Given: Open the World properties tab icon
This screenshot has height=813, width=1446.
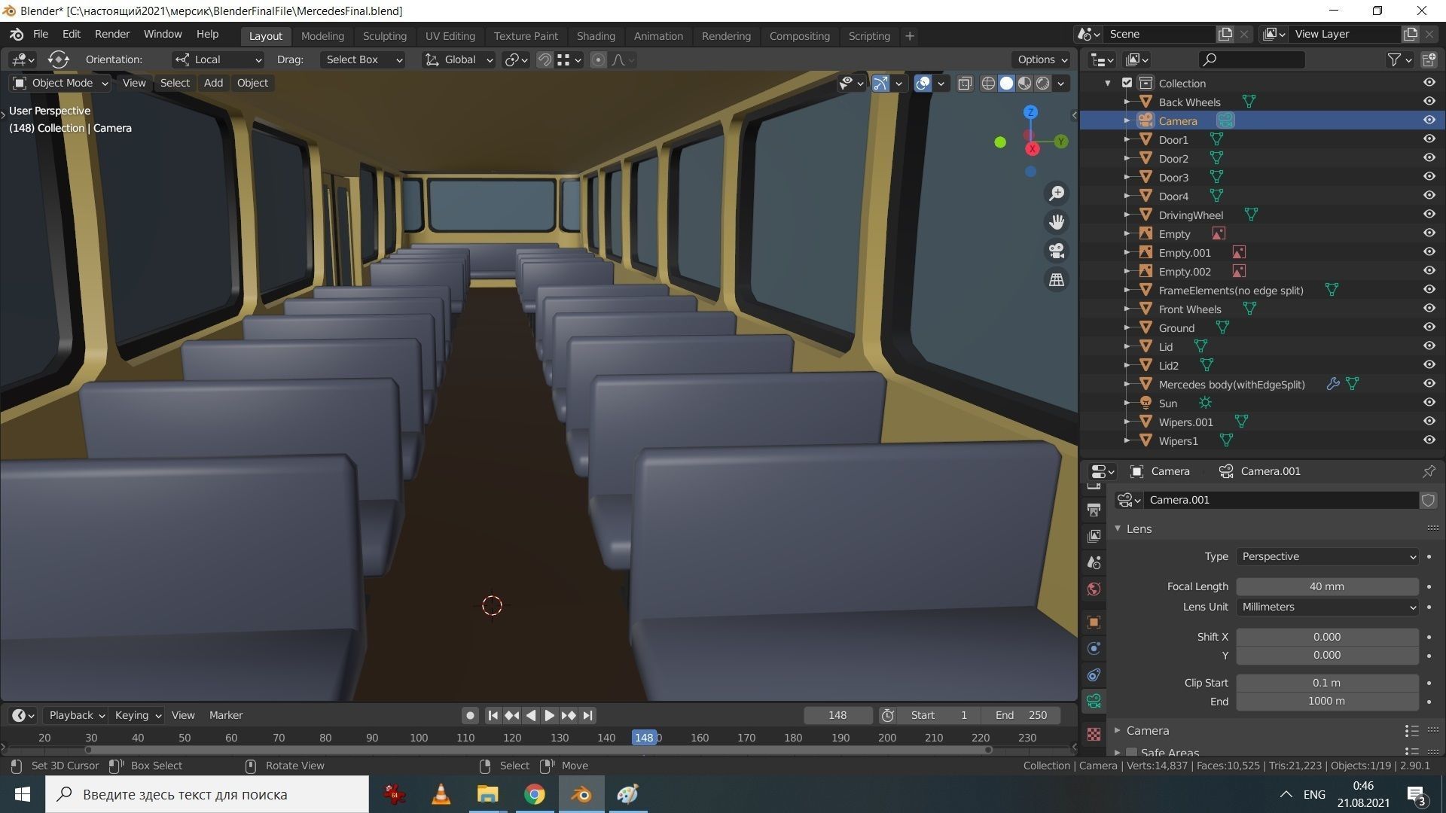Looking at the screenshot, I should point(1094,589).
